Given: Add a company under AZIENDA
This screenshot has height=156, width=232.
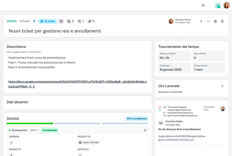Looking at the screenshot, I should click(x=11, y=142).
